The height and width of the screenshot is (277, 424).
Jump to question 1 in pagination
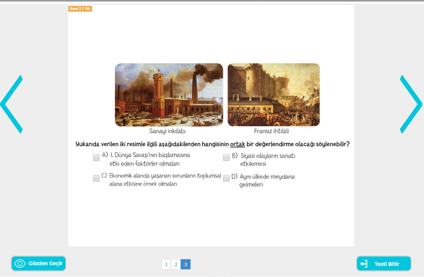[x=166, y=265]
